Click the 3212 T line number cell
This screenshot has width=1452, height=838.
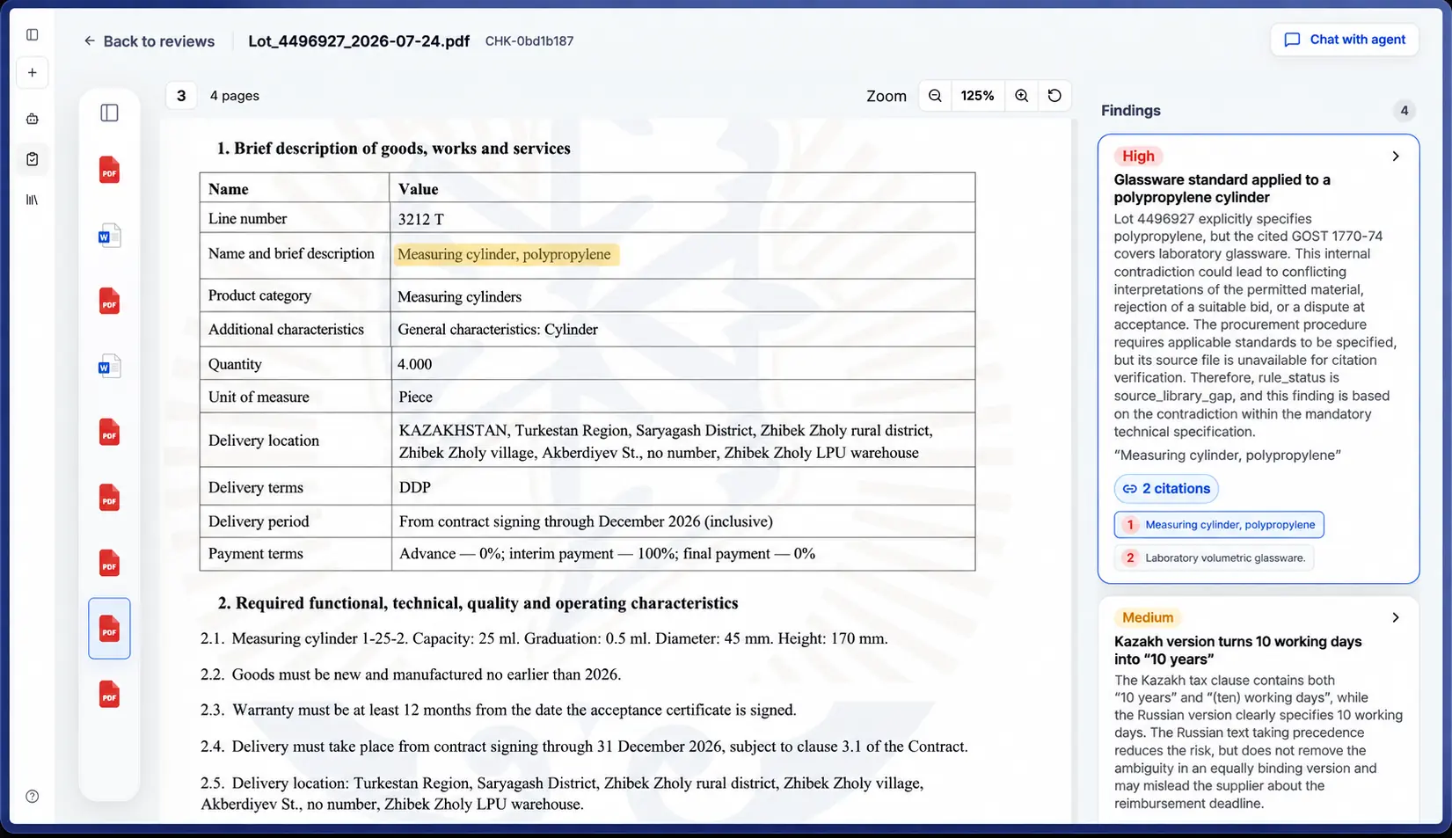[682, 218]
